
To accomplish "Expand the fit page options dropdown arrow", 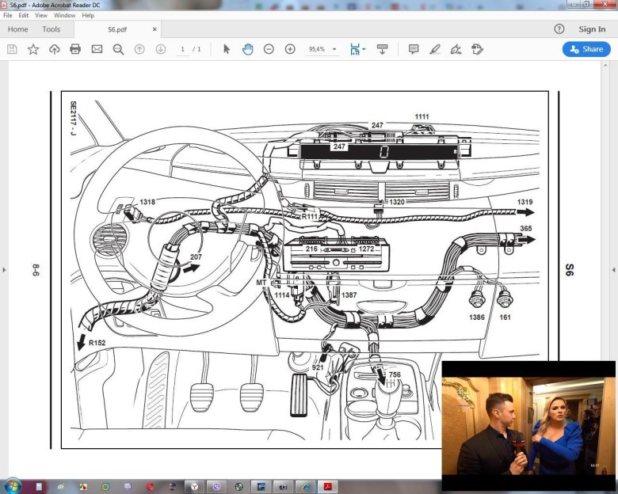I will point(364,49).
